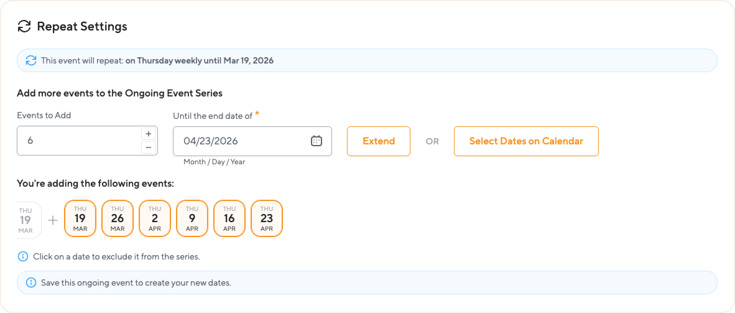Exclude Thursday April 2 from the series
The height and width of the screenshot is (313, 735).
[x=155, y=218]
